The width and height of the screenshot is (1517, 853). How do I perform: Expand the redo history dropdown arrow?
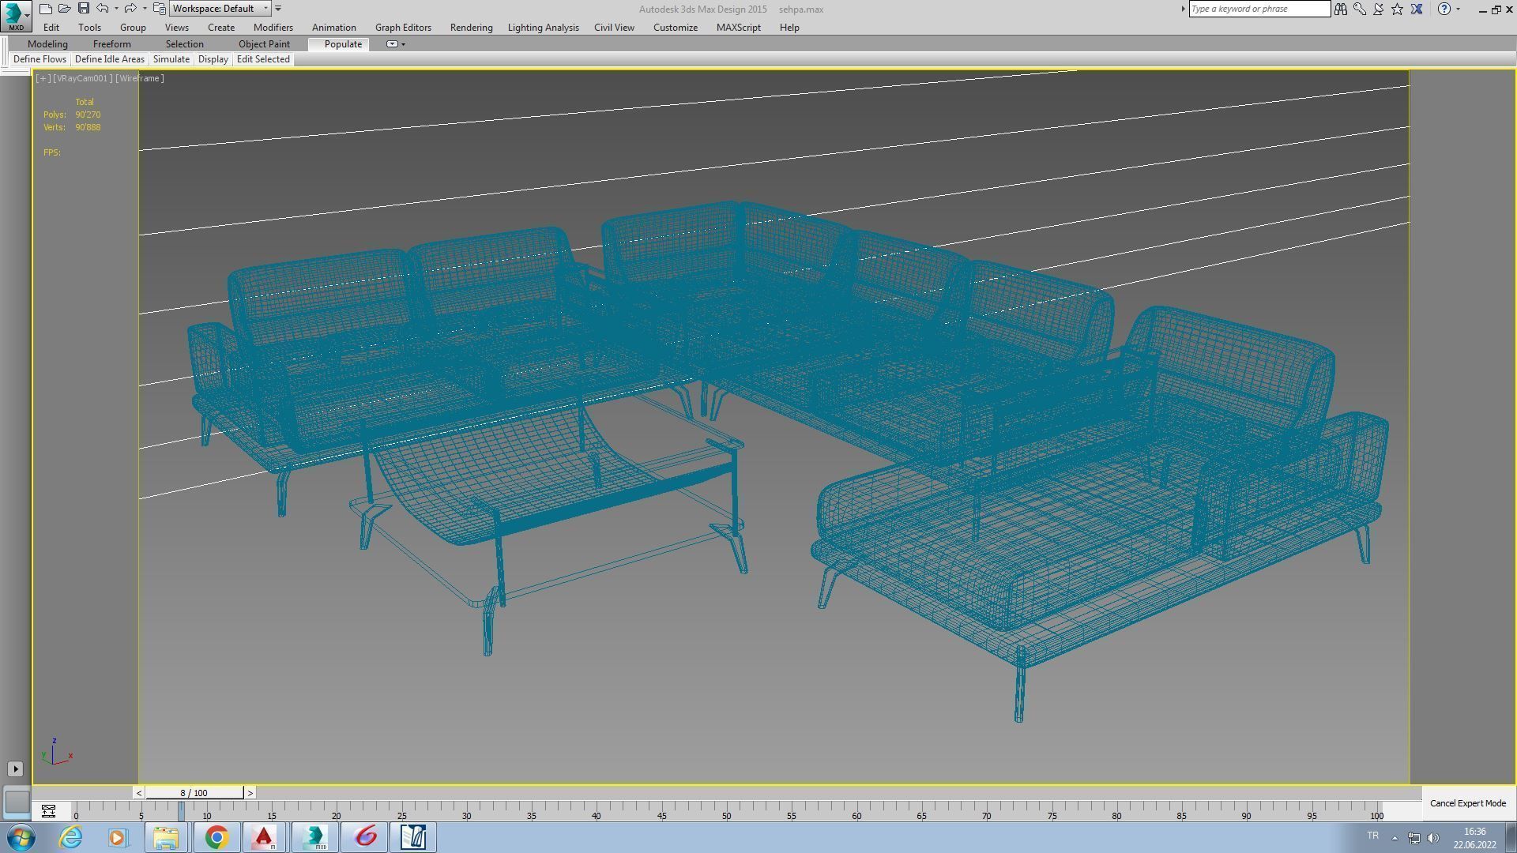point(145,9)
